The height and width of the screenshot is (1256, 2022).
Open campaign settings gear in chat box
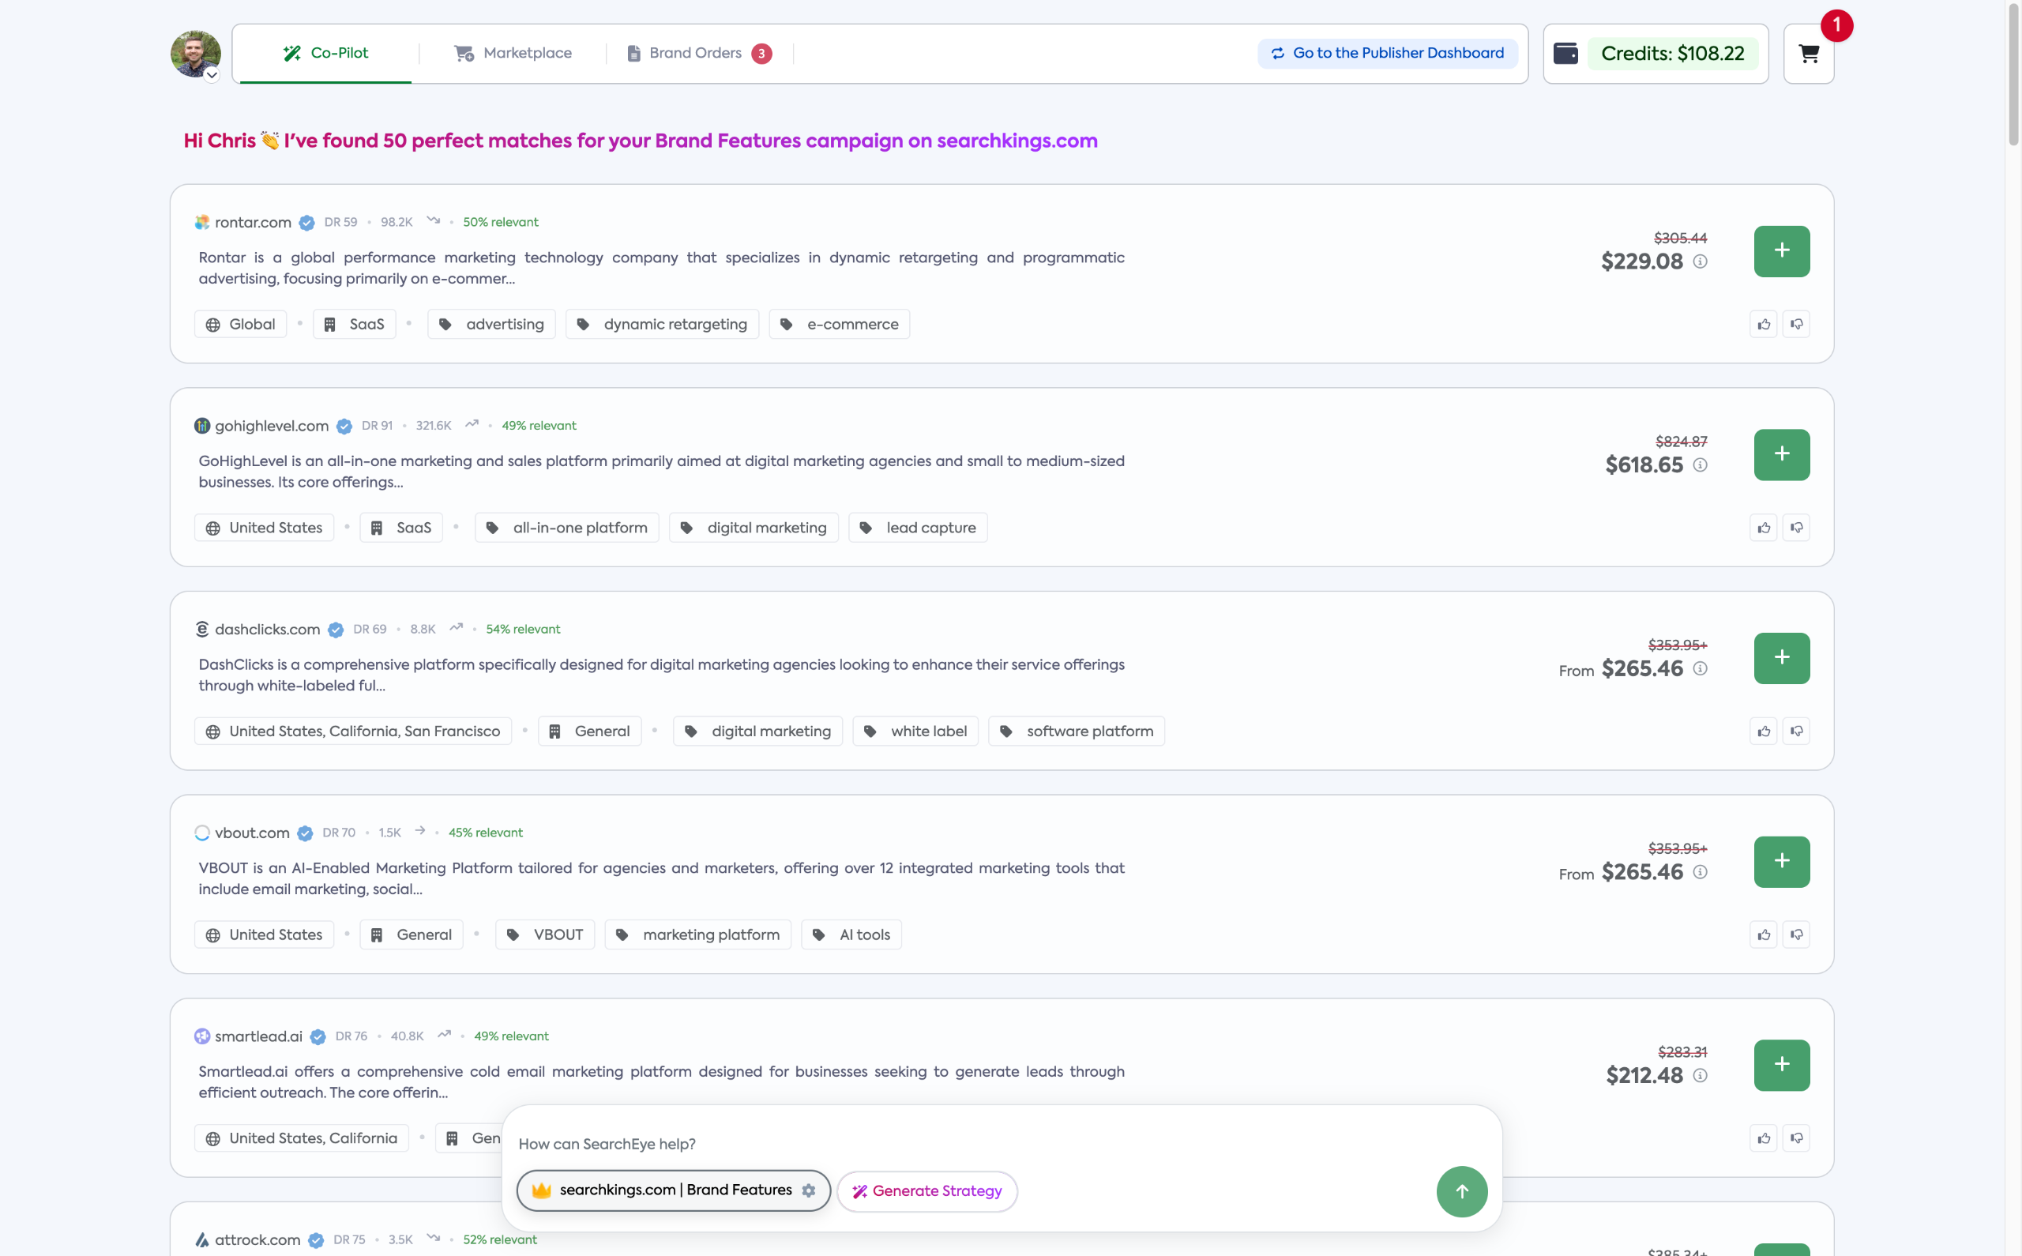pos(809,1190)
